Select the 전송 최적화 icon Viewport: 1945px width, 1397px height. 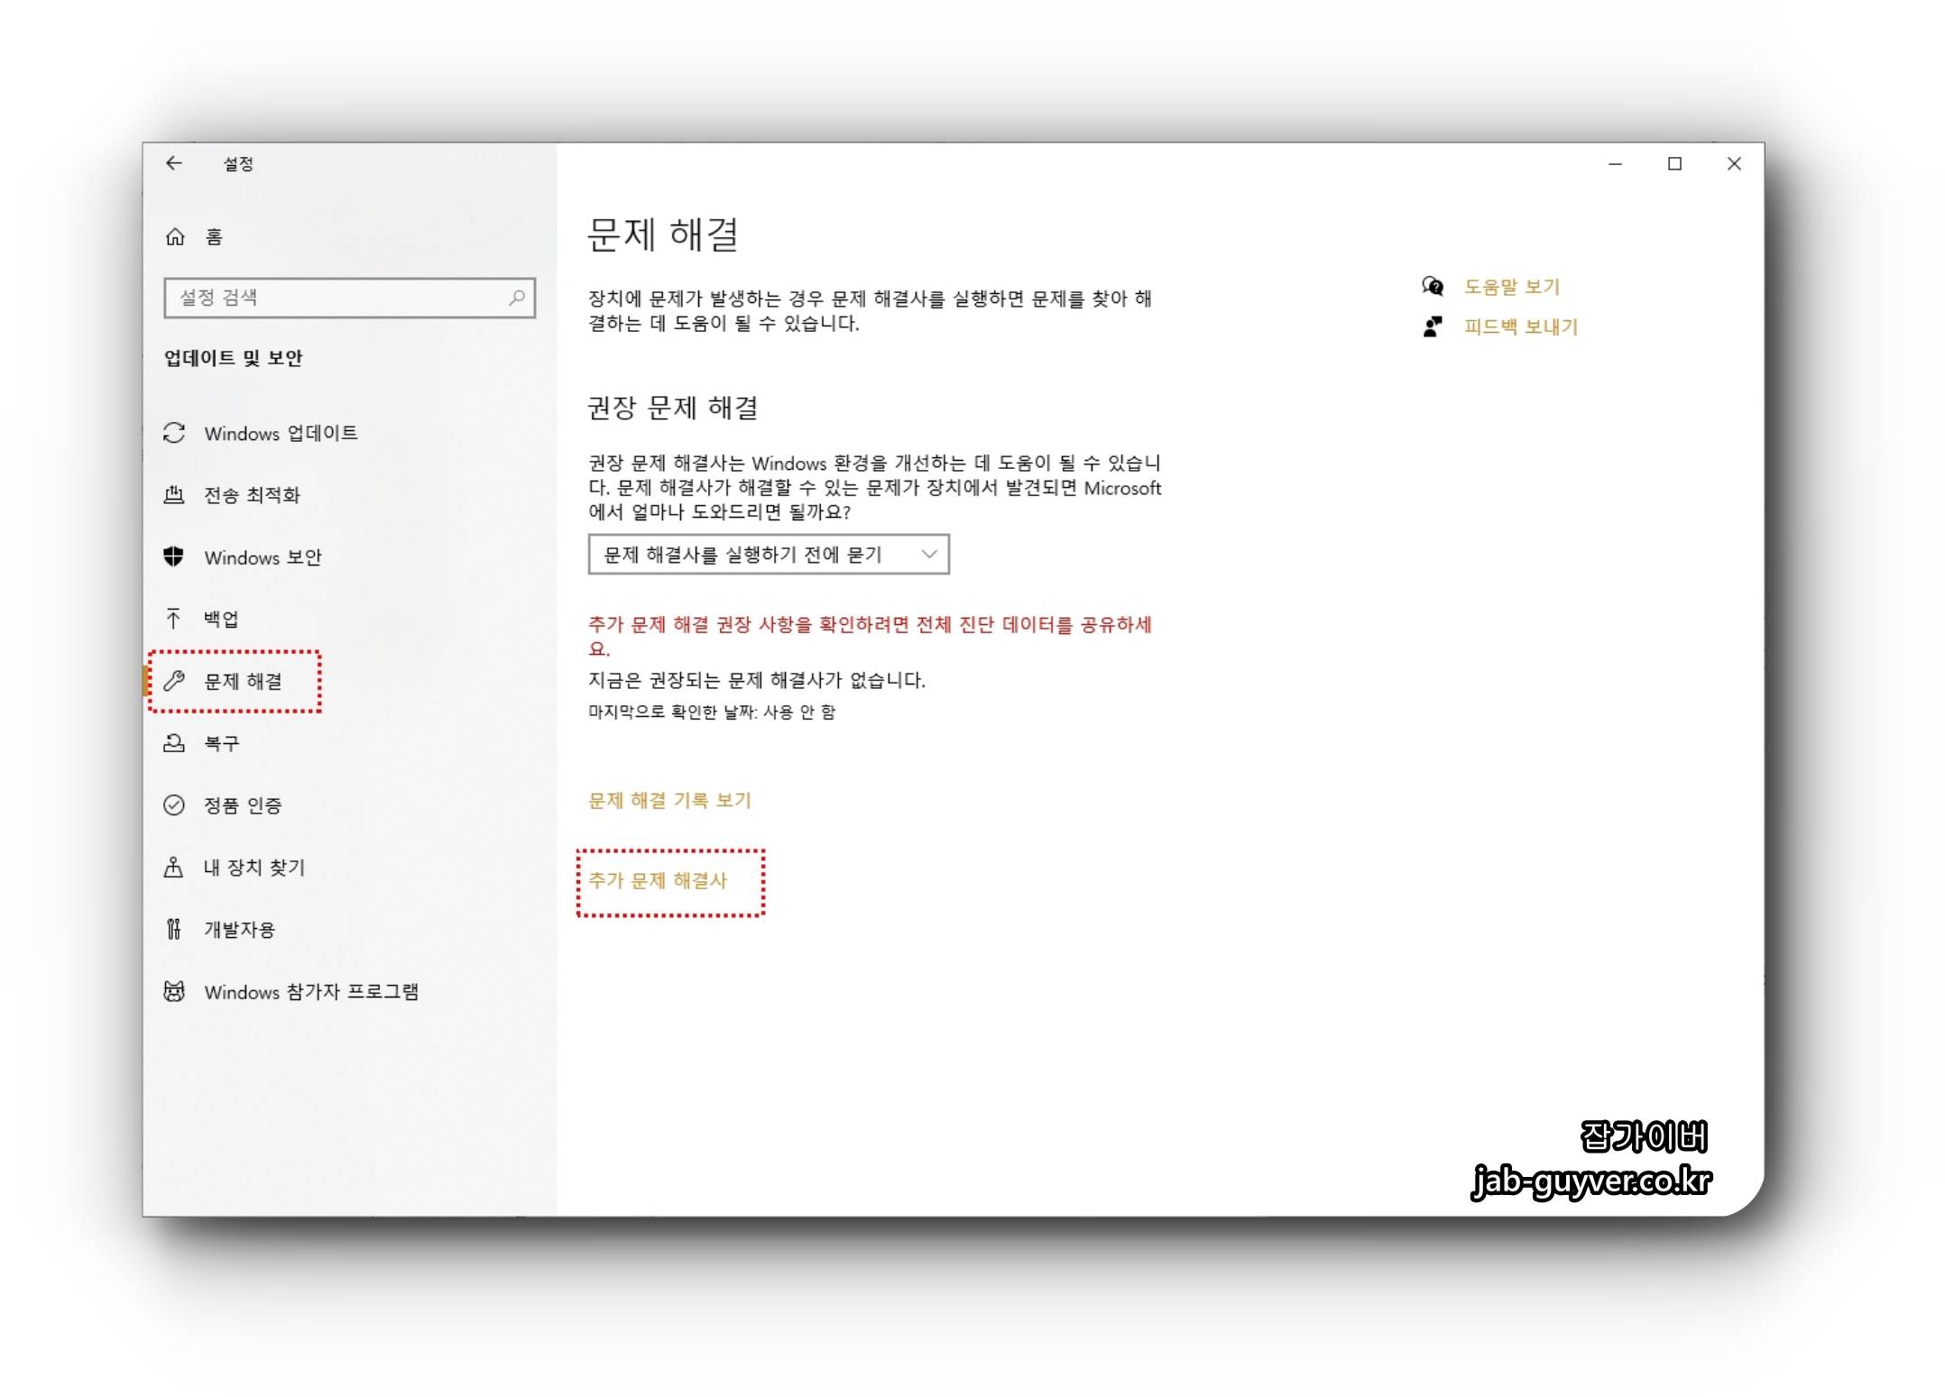(x=174, y=495)
